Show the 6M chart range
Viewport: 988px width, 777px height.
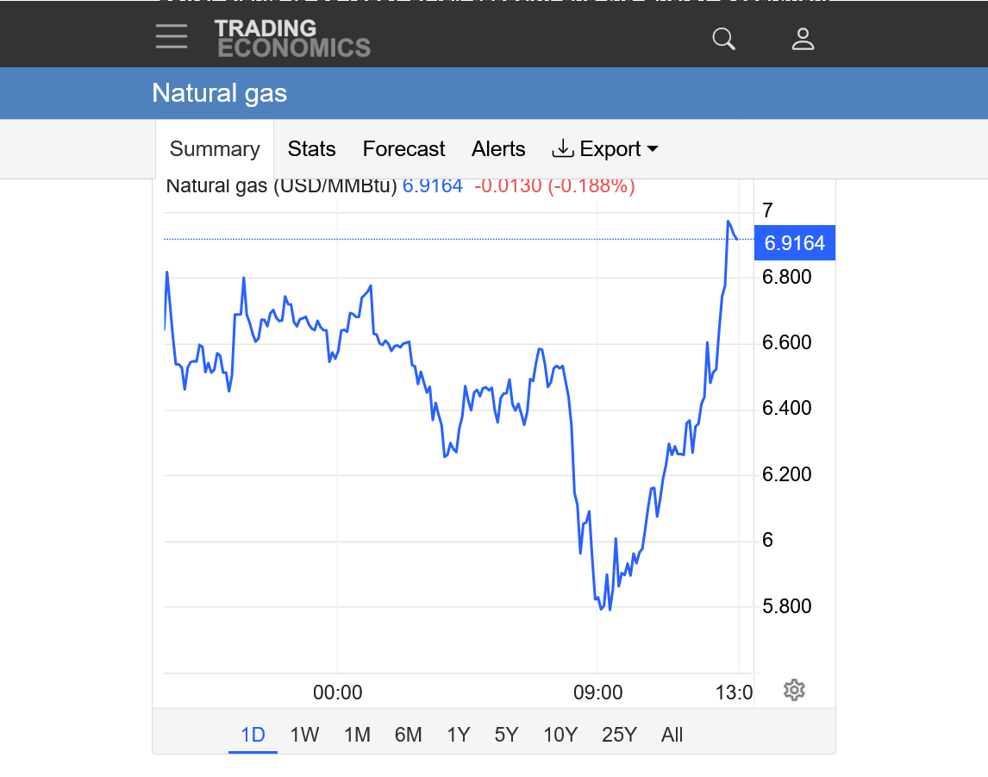point(409,735)
